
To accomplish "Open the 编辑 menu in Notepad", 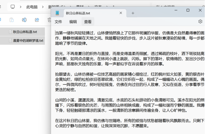I will coord(73,22).
